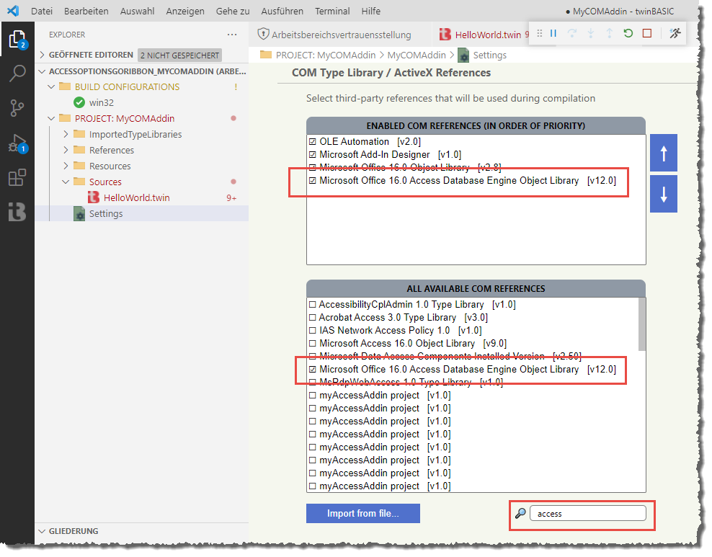Uncheck the OLE Automation reference
The width and height of the screenshot is (712, 557).
pyautogui.click(x=312, y=142)
